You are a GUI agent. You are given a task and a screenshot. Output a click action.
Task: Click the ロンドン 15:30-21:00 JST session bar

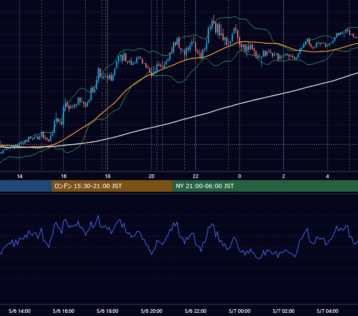tap(112, 186)
